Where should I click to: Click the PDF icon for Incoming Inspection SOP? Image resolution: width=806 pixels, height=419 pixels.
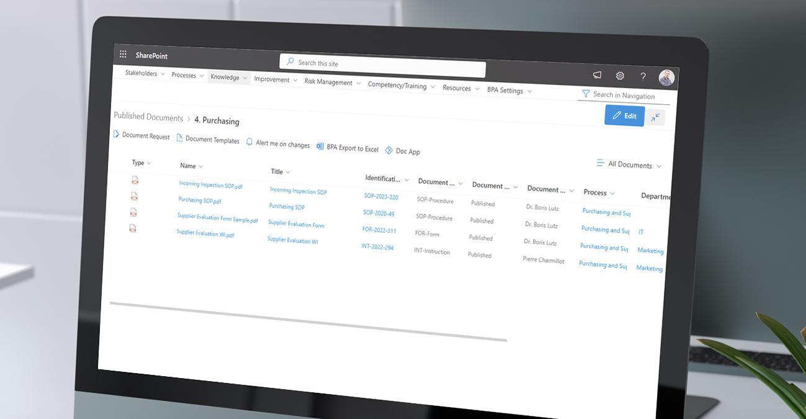[x=135, y=180]
